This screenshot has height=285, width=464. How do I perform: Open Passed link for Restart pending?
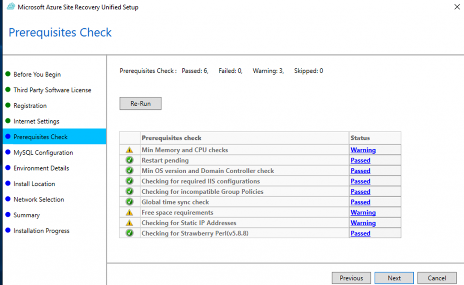pyautogui.click(x=360, y=160)
